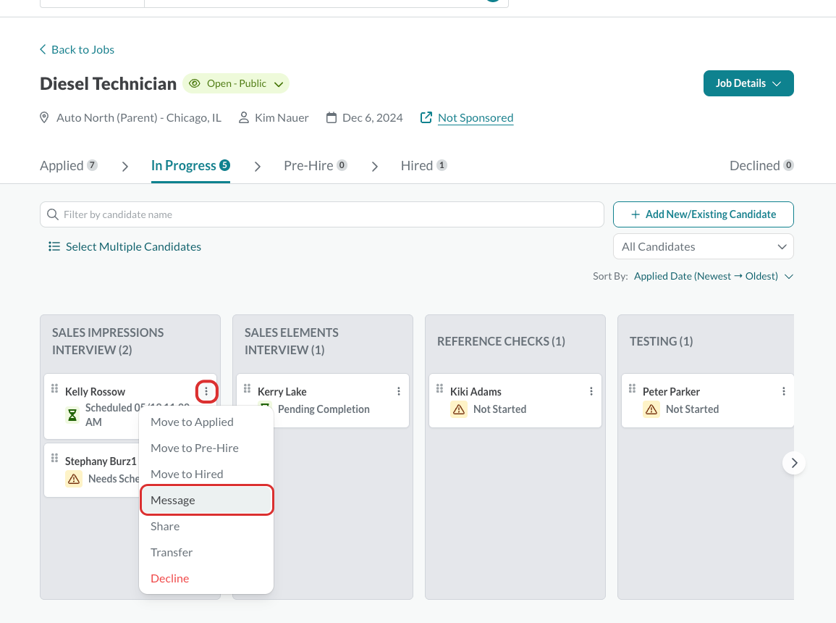Choose Move to Pre-Hire from the menu
The height and width of the screenshot is (623, 836).
(x=206, y=448)
